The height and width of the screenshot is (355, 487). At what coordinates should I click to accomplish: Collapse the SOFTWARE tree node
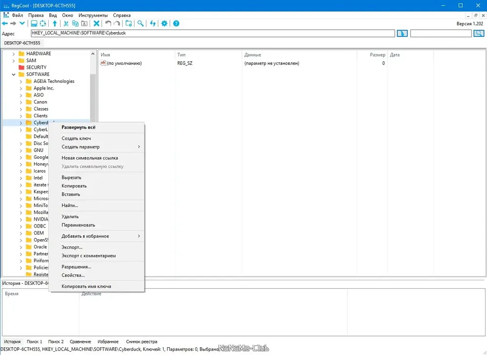pyautogui.click(x=13, y=75)
